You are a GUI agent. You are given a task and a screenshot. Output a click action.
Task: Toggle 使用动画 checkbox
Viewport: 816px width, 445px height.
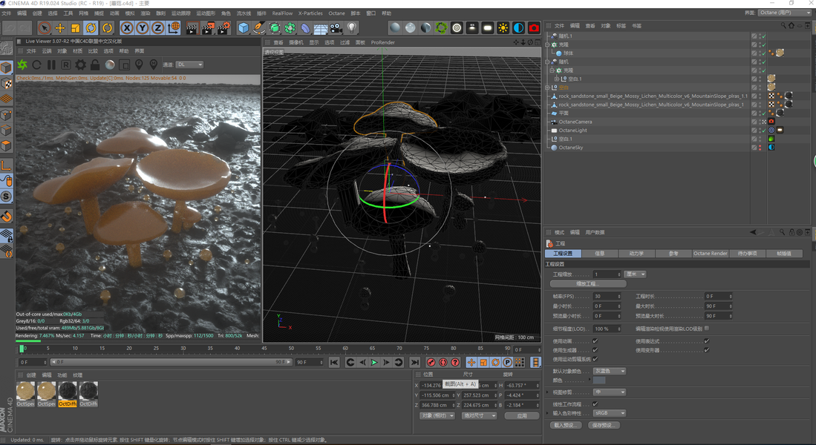595,341
